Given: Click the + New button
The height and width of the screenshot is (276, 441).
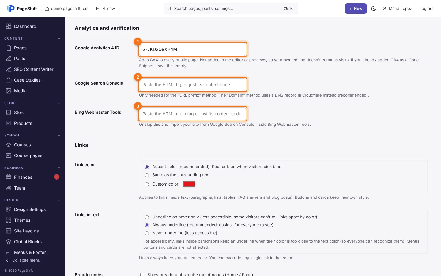Looking at the screenshot, I should (356, 9).
